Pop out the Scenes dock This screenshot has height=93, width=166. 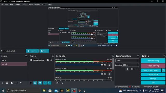pos(26,56)
